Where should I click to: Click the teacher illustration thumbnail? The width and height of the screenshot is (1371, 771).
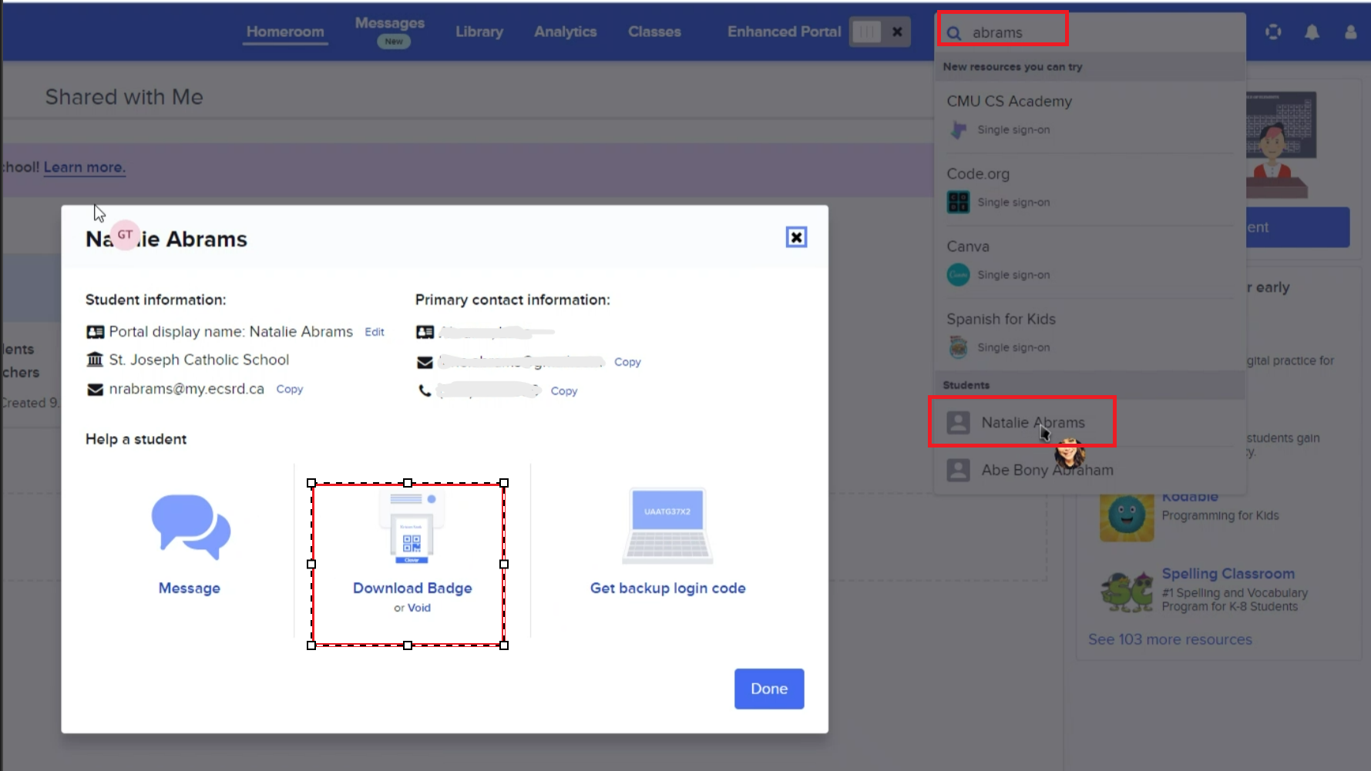click(x=1280, y=145)
